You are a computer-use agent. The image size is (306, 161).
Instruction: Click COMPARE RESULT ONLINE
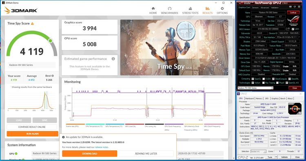coord(32,127)
